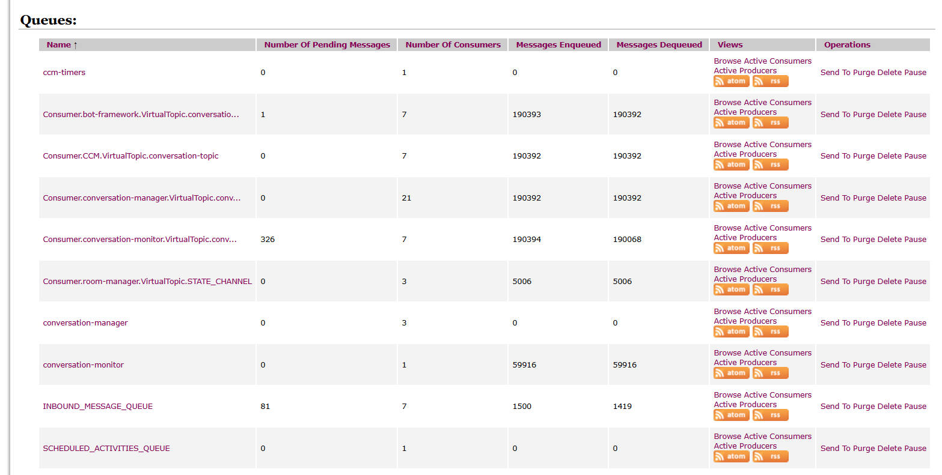
Task: Open atom feed for Consumer.CCM.VirtualTopic.conversation-topic
Action: click(731, 165)
